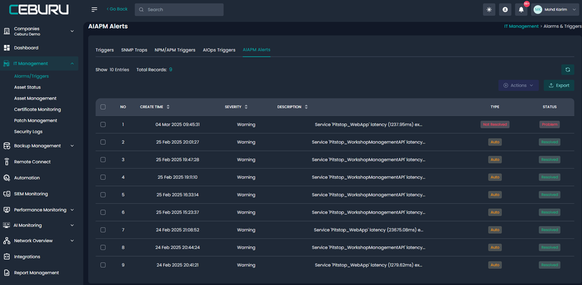Toggle the hamburger sidebar menu icon
582x285 pixels.
point(94,10)
